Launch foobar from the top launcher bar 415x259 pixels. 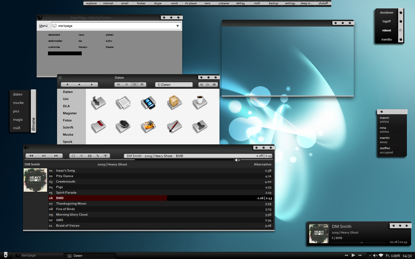point(141,3)
